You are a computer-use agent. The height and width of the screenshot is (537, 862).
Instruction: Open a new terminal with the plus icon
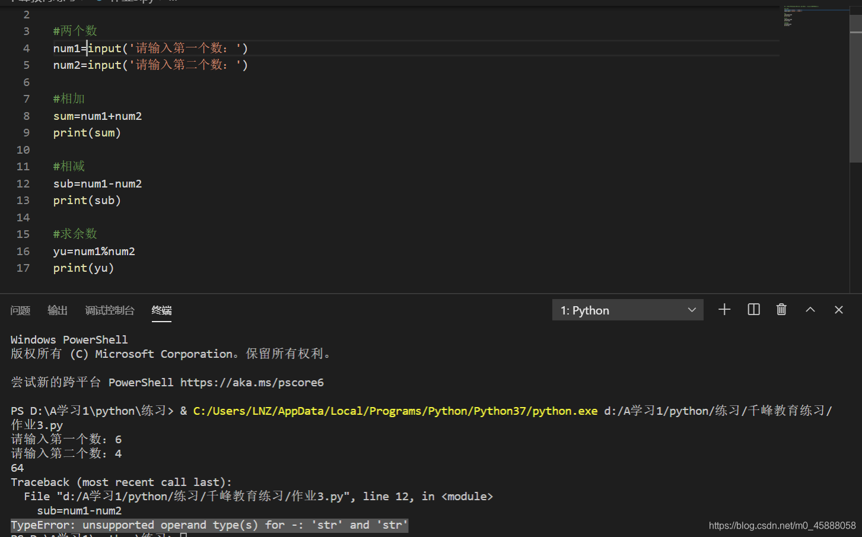724,309
